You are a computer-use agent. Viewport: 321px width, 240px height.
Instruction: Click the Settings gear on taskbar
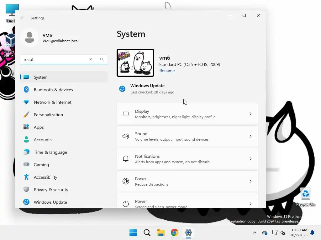[x=188, y=232]
